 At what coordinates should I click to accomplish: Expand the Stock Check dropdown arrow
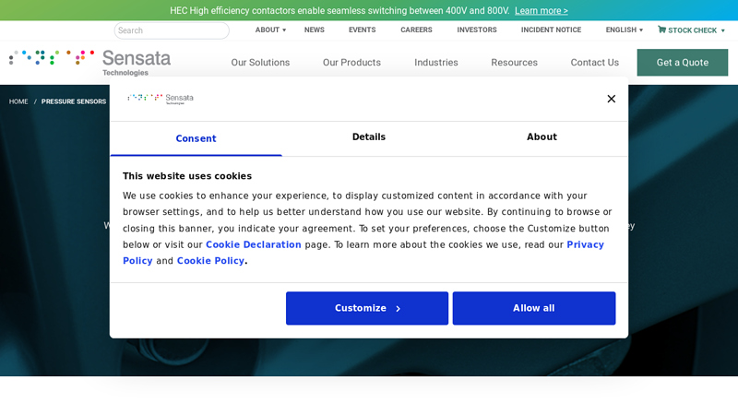723,30
